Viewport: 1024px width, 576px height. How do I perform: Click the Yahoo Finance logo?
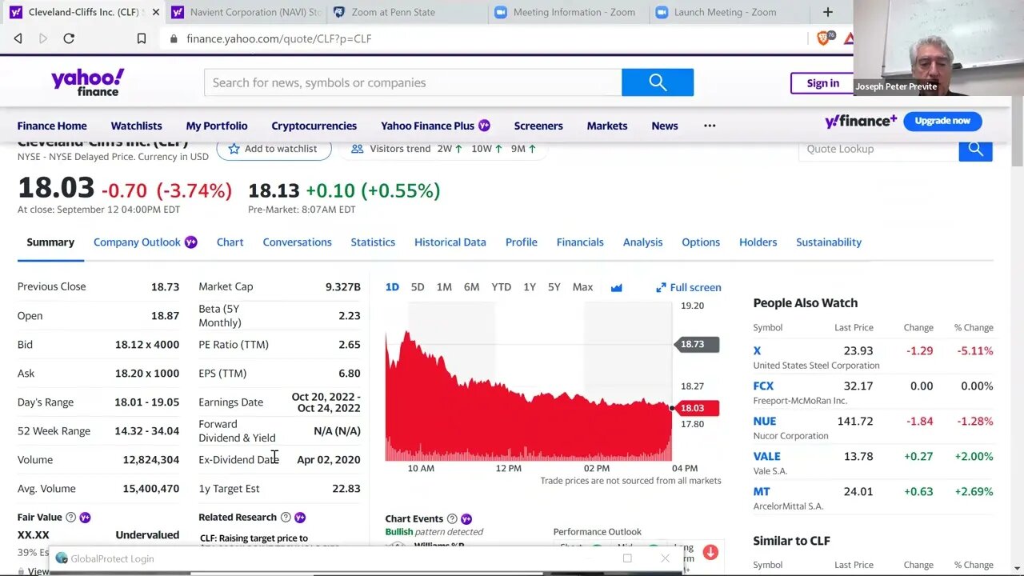[x=87, y=82]
